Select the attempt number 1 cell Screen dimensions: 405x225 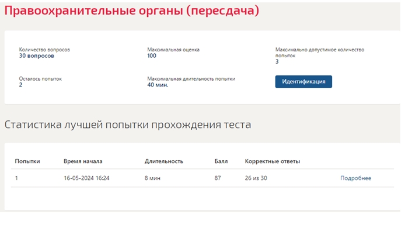click(x=16, y=178)
